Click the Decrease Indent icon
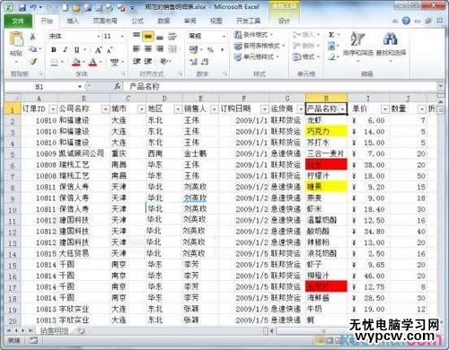 click(136, 61)
